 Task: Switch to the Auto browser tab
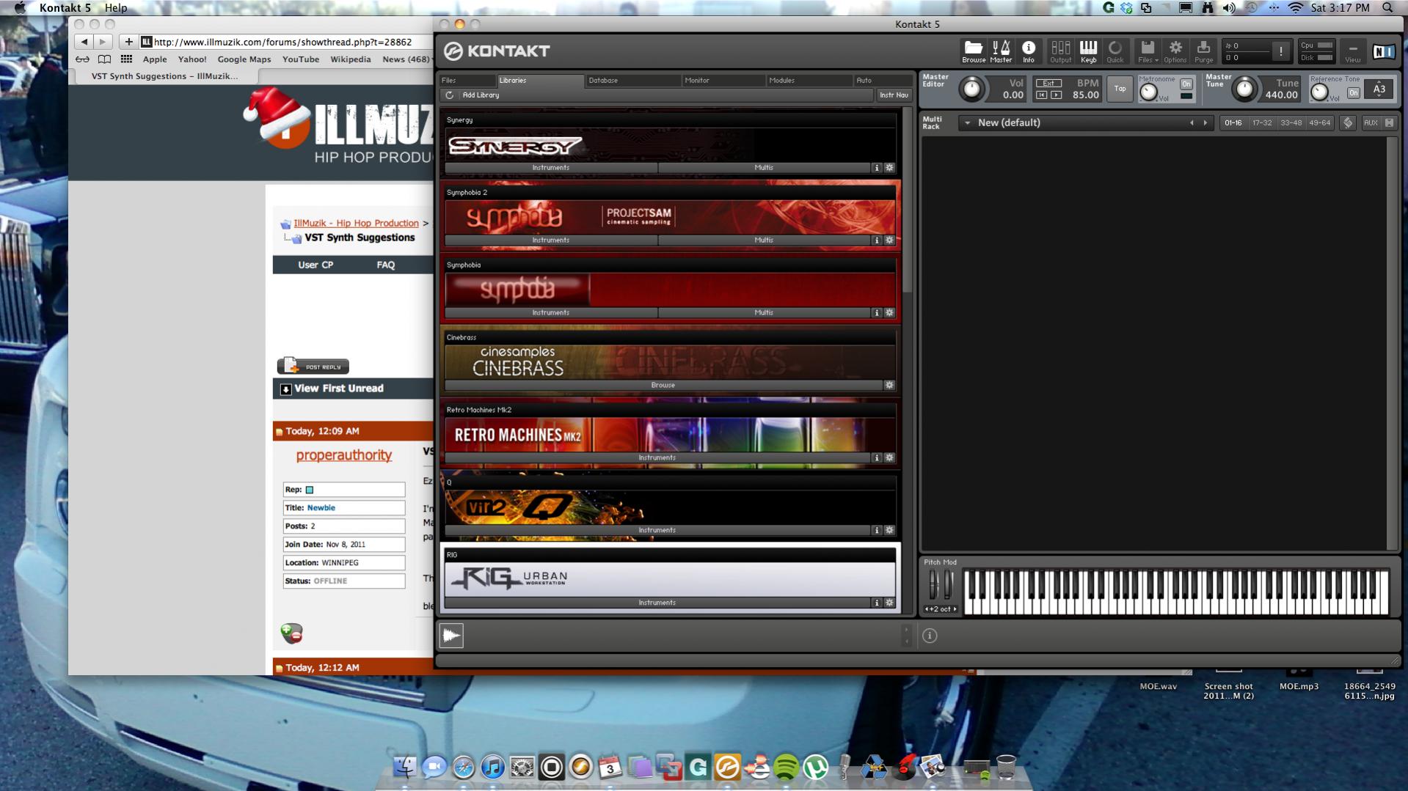[x=883, y=81]
